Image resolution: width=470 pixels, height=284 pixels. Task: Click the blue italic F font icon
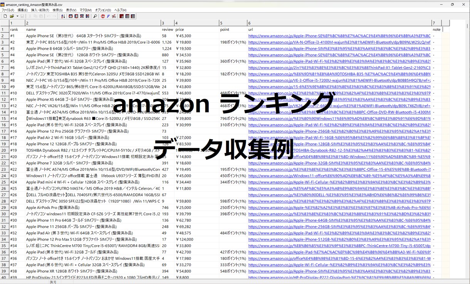pos(109,16)
